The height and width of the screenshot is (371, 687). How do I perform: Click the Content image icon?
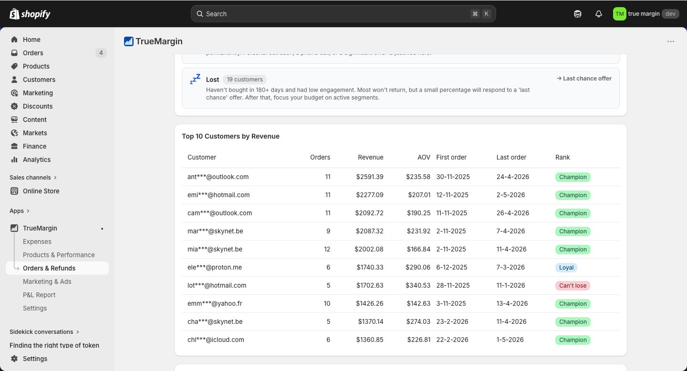tap(14, 120)
